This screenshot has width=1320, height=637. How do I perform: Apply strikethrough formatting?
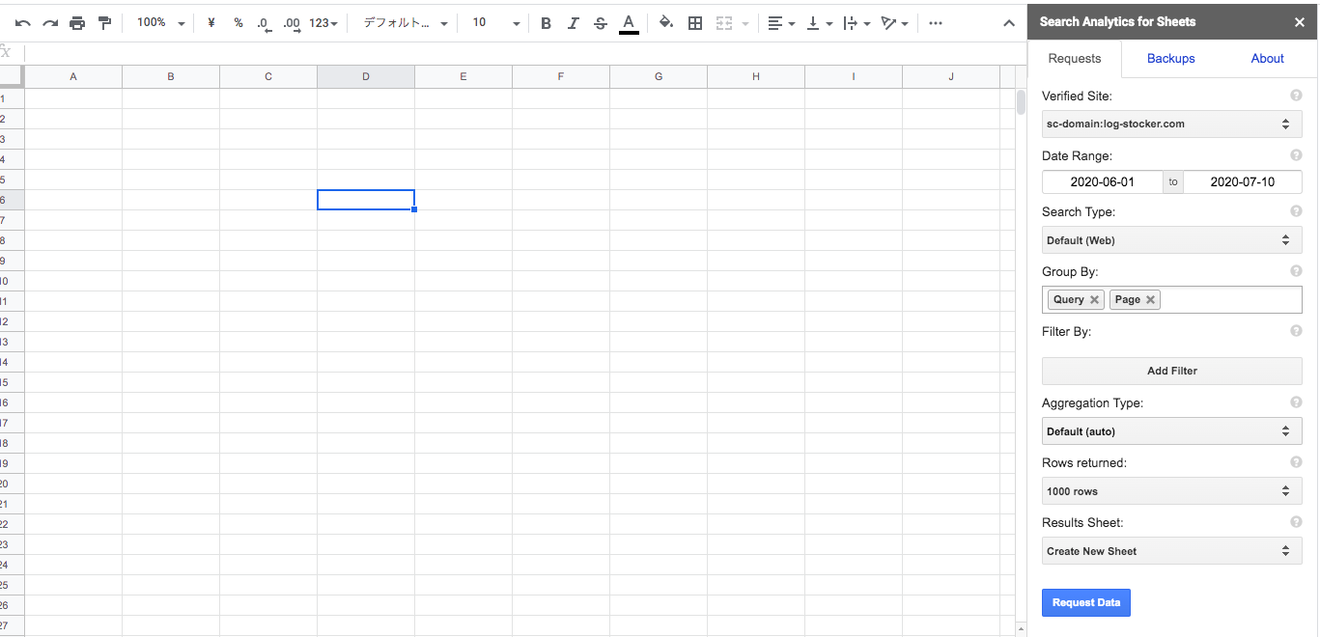point(601,23)
